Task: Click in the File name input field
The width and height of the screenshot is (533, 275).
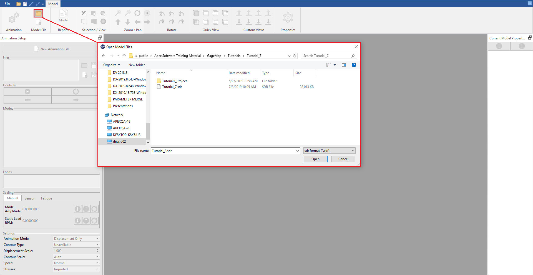Action: [x=225, y=151]
